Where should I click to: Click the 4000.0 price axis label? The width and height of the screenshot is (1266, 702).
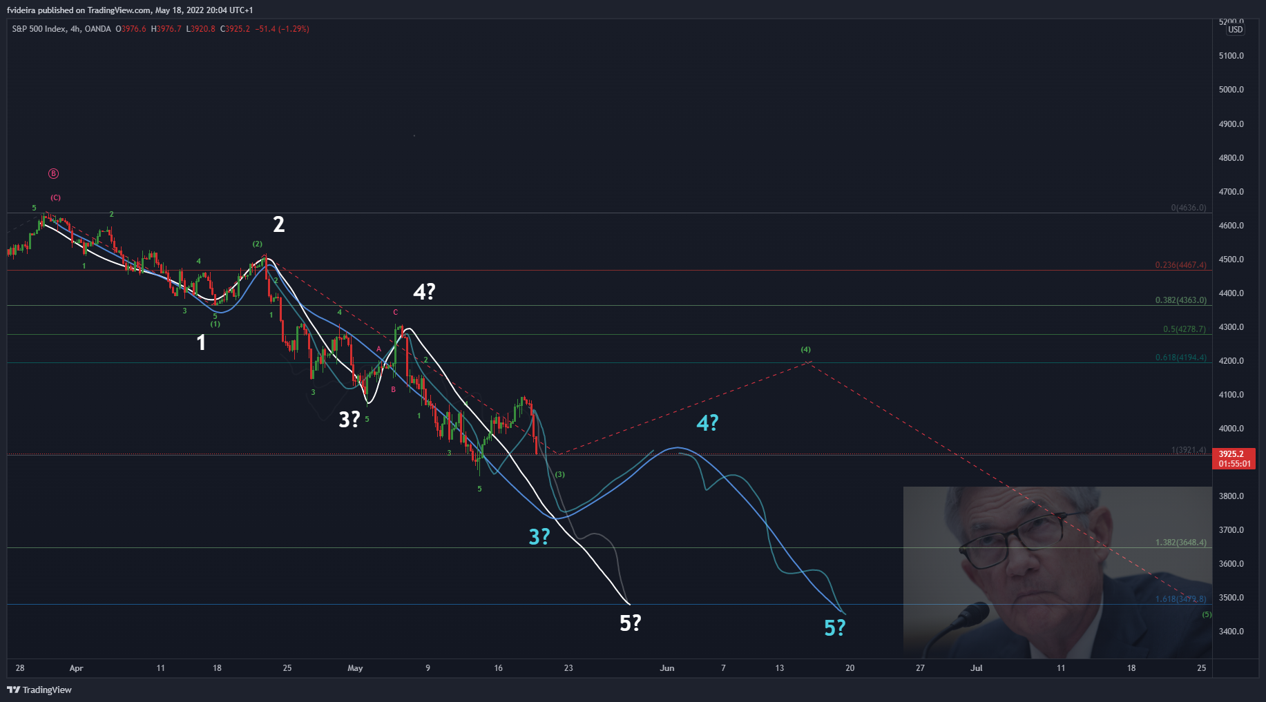(x=1231, y=429)
